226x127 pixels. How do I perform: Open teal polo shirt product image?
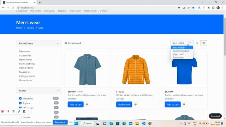tap(88, 69)
